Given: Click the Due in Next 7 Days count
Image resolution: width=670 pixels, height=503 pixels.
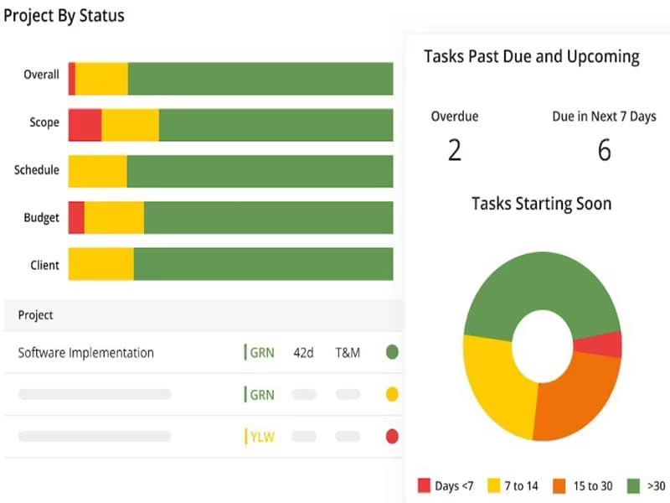Looking at the screenshot, I should pyautogui.click(x=604, y=150).
